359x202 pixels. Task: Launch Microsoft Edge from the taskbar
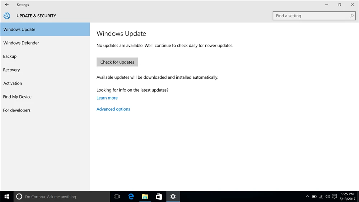click(131, 197)
